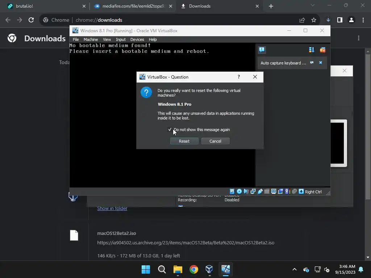Open Windows taskbar Search
The image size is (371, 278).
162,269
